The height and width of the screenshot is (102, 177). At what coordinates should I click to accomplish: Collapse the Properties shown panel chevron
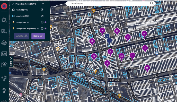(x=13, y=4)
